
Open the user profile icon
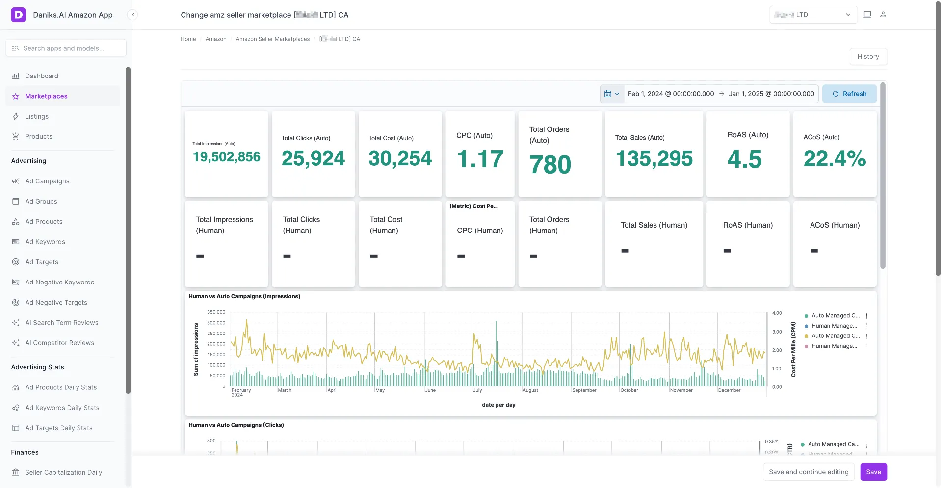pos(883,15)
